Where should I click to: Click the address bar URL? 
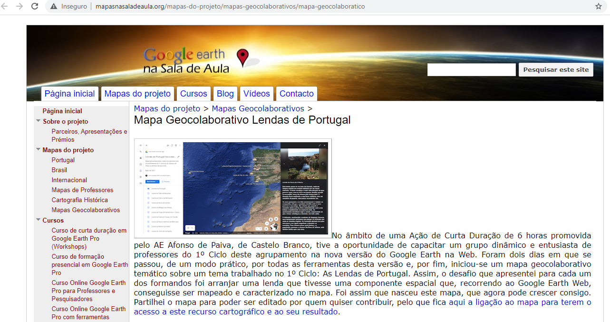tap(230, 7)
